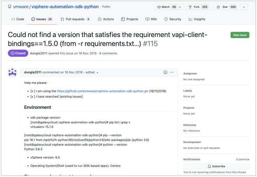This screenshot has height=177, width=257.
Task: Click the Watch count 56
Action: 174,7
